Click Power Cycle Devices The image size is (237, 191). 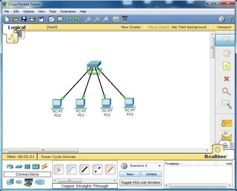58,157
